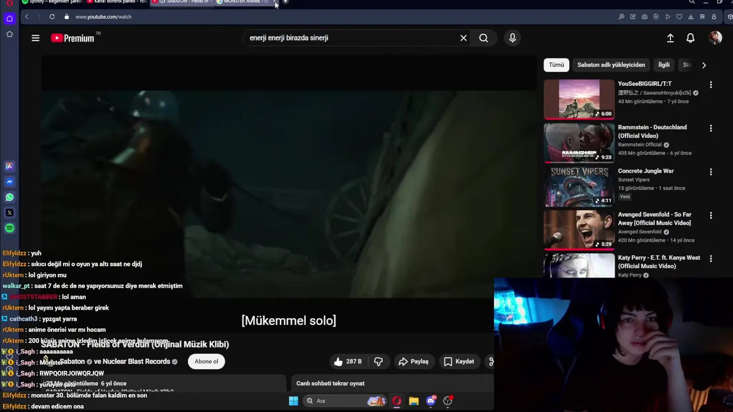The image size is (733, 412).
Task: Open options menu for Katy Perry E.T.
Action: (711, 259)
